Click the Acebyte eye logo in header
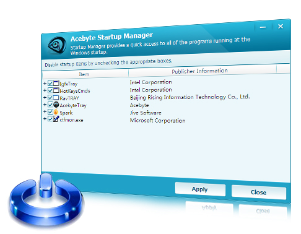Viewport: 301px width, 234px height. [x=57, y=45]
